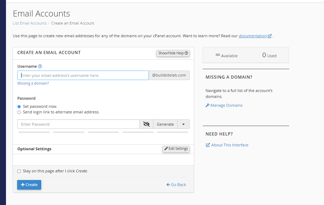Open the Manage Domains link

click(224, 105)
